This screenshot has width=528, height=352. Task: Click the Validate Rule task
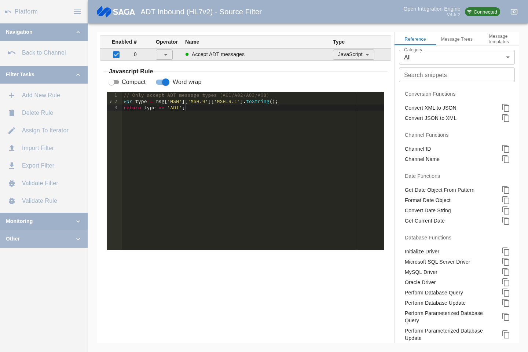point(44,201)
